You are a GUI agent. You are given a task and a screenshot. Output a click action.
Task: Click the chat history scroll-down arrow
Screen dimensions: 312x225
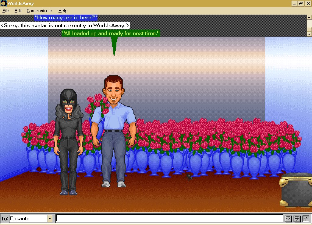click(x=309, y=34)
